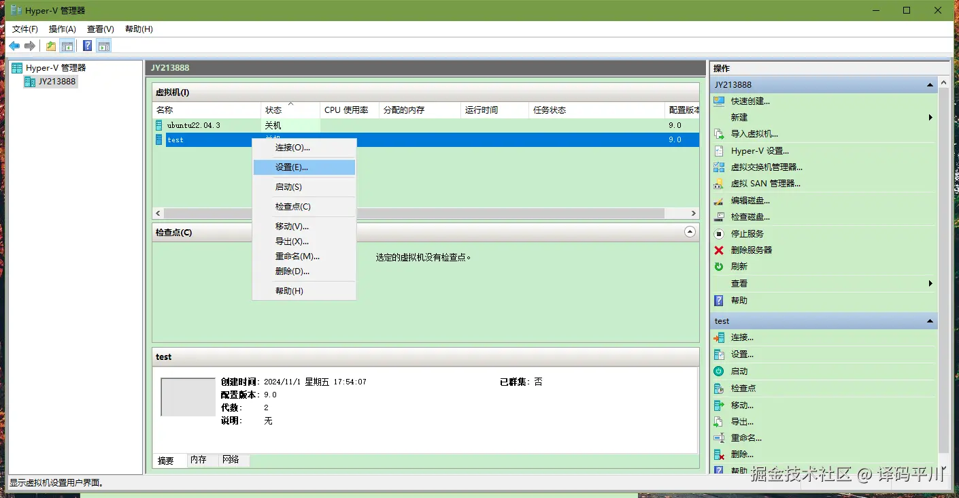
Task: Select the ubuntu22.04.3 virtual machine row
Action: 426,126
